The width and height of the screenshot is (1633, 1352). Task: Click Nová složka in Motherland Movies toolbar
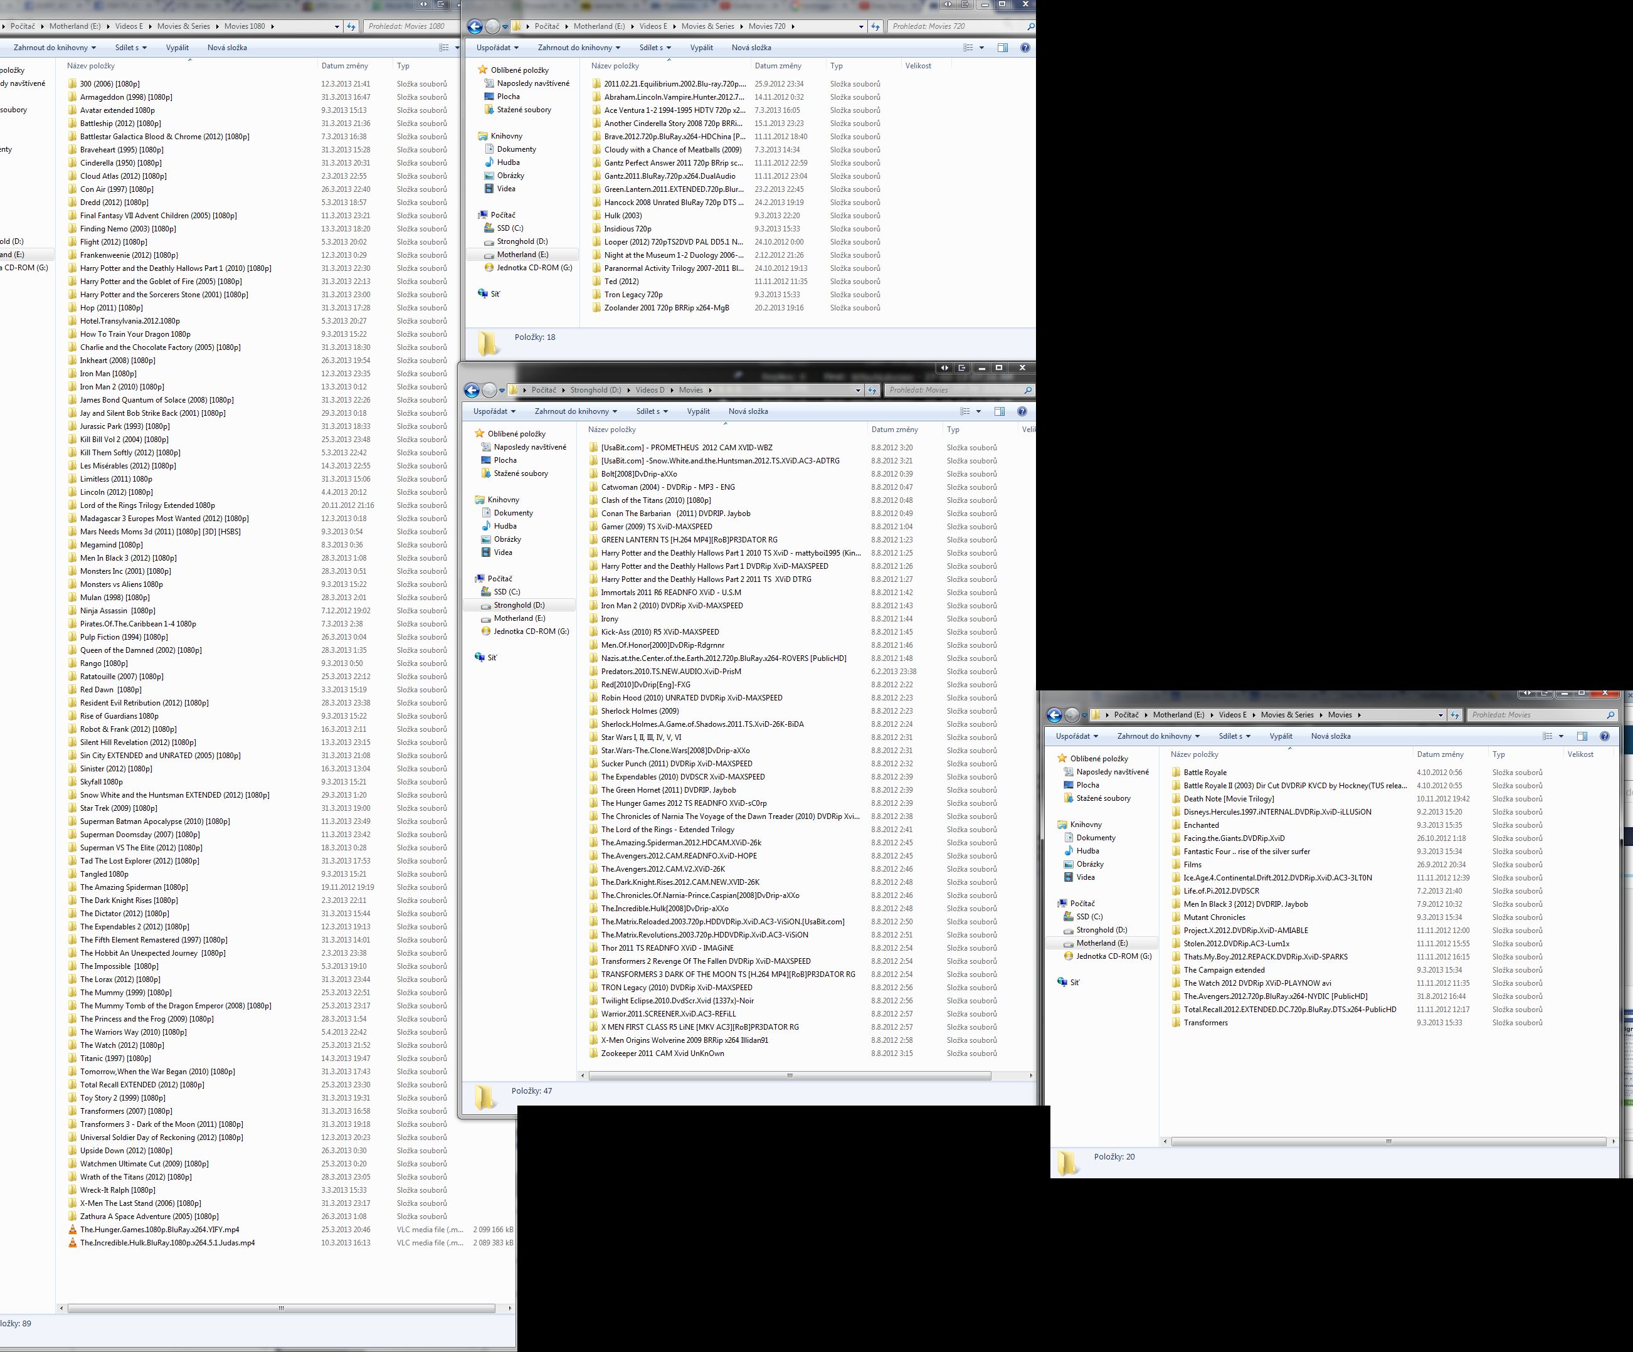tap(1331, 736)
